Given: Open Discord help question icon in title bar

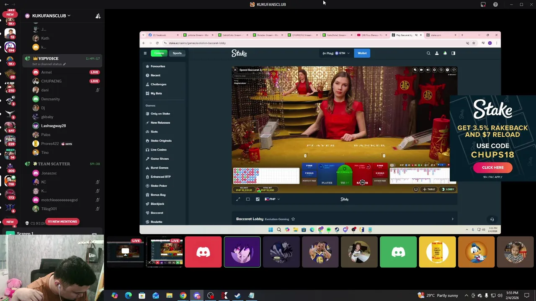Looking at the screenshot, I should tap(495, 5).
